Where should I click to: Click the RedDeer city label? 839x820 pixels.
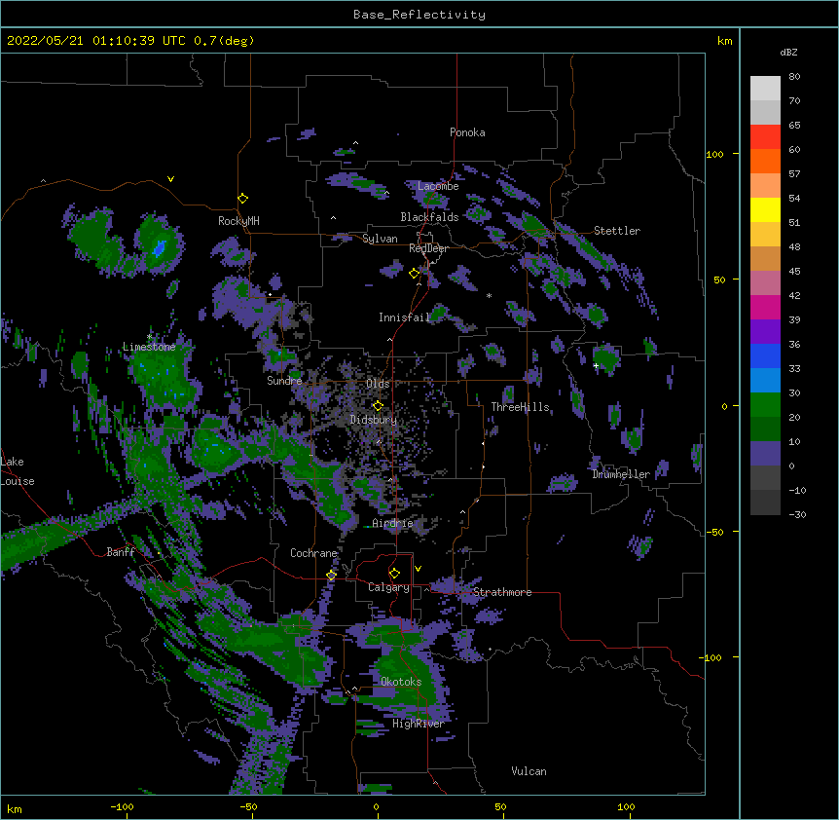(x=428, y=248)
